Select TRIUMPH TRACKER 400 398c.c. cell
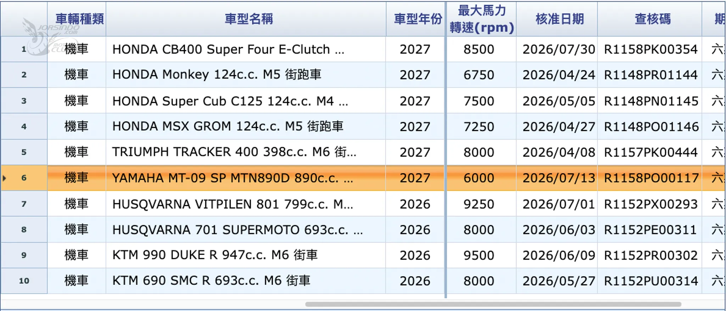This screenshot has height=311, width=726. [x=246, y=152]
